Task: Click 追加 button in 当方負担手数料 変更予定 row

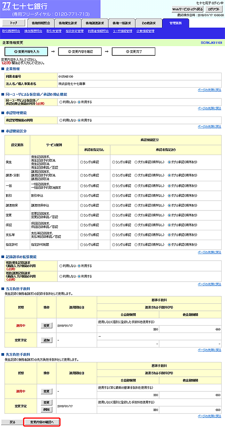Action: (x=46, y=340)
